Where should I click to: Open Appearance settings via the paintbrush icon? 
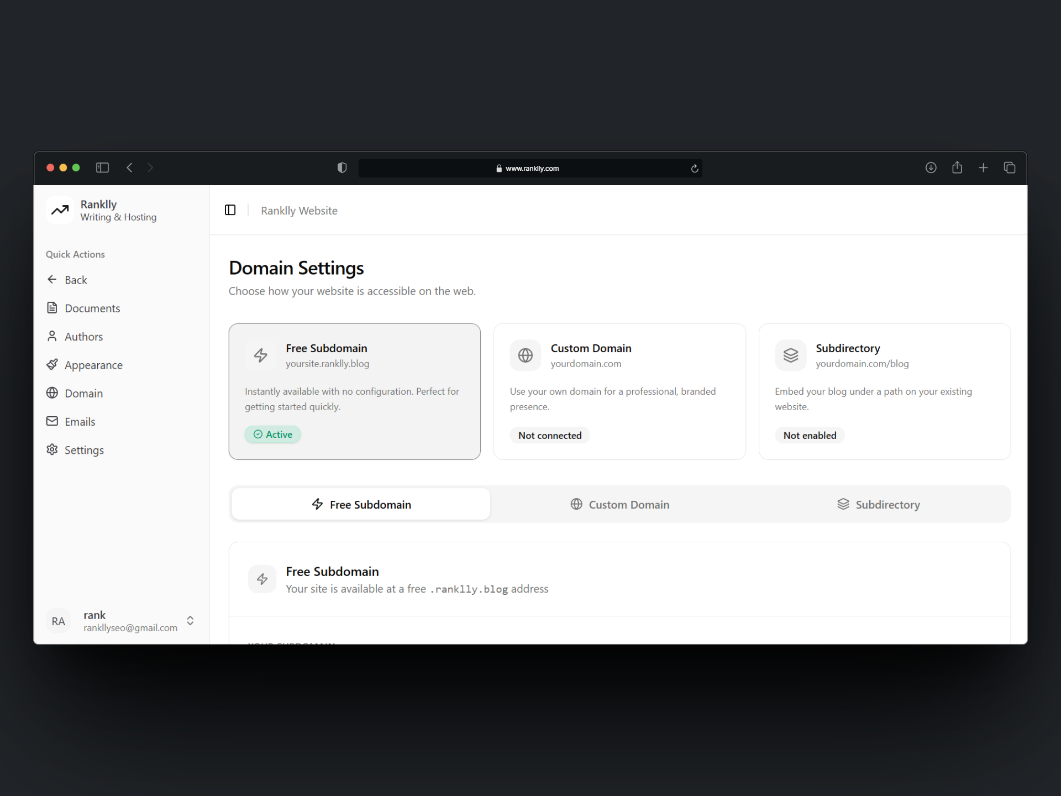[x=52, y=365]
